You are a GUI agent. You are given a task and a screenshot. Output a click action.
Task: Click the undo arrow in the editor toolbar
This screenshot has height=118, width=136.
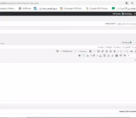94,51
